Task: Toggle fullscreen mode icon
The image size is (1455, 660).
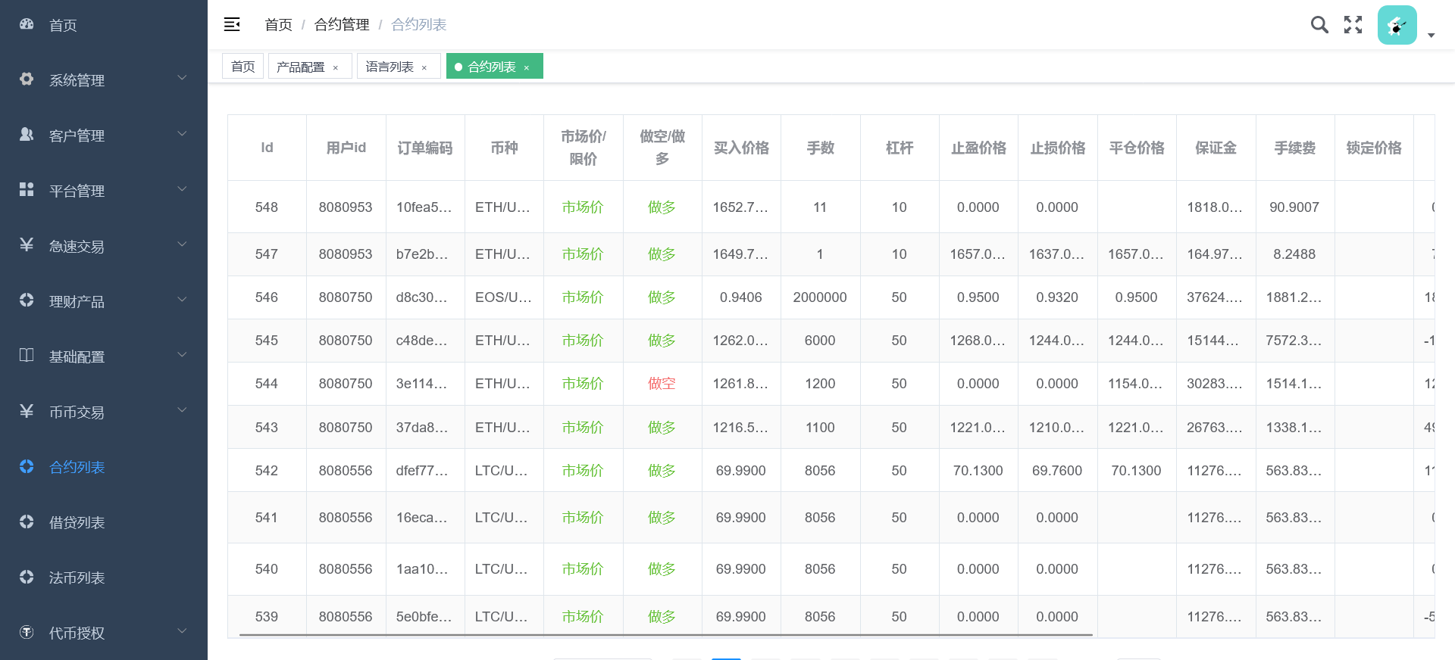Action: [x=1353, y=25]
